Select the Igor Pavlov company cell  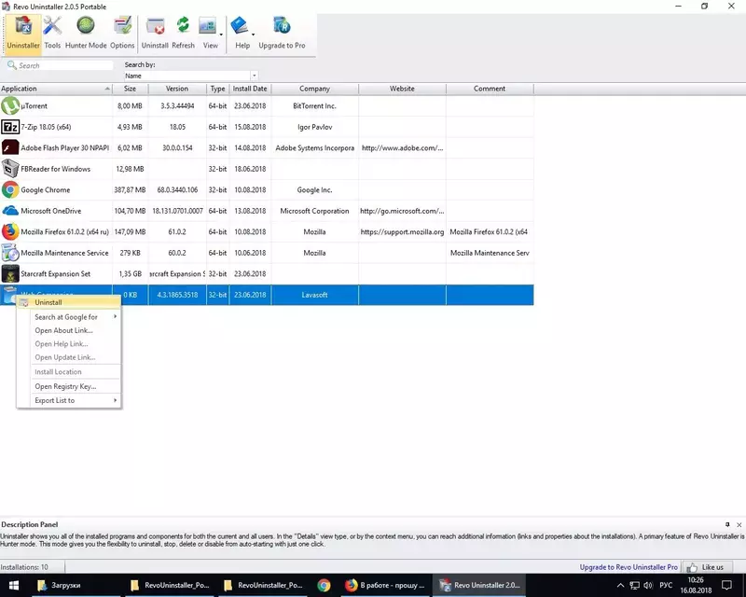[314, 127]
